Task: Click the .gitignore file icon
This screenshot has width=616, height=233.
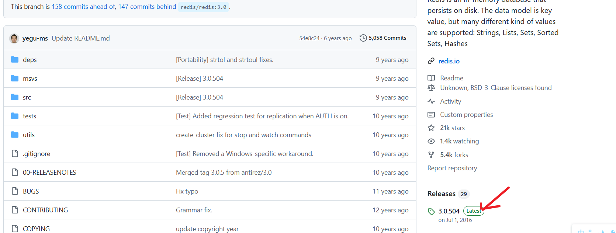Action: [15, 153]
